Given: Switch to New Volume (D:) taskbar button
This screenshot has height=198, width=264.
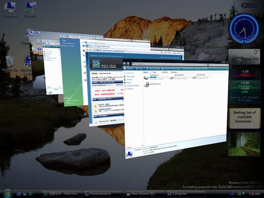Looking at the screenshot, I should 144,194.
